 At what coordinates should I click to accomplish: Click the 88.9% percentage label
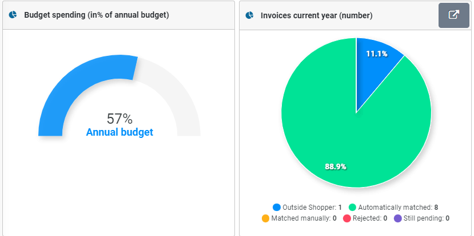336,166
